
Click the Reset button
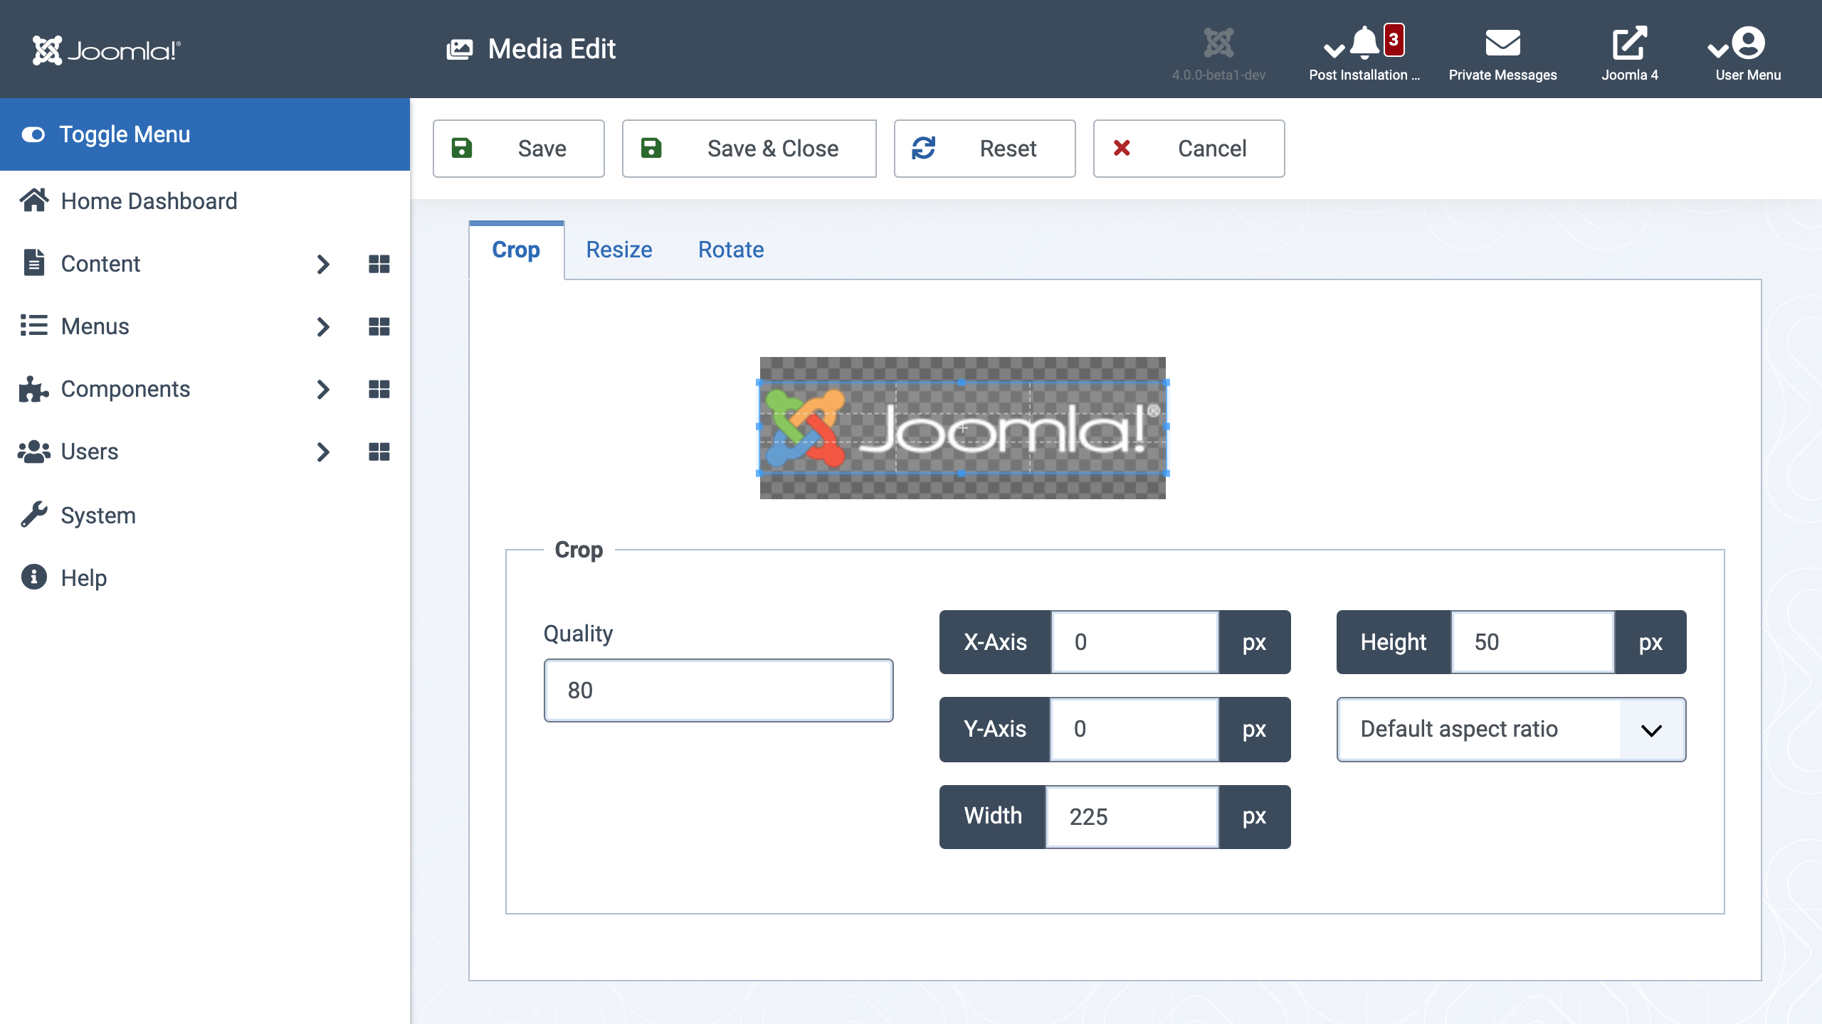click(x=984, y=148)
